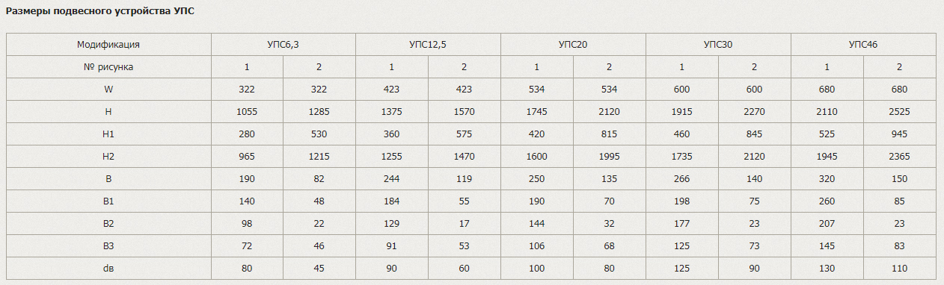Click the cell containing 1470
The height and width of the screenshot is (285, 944).
point(464,157)
